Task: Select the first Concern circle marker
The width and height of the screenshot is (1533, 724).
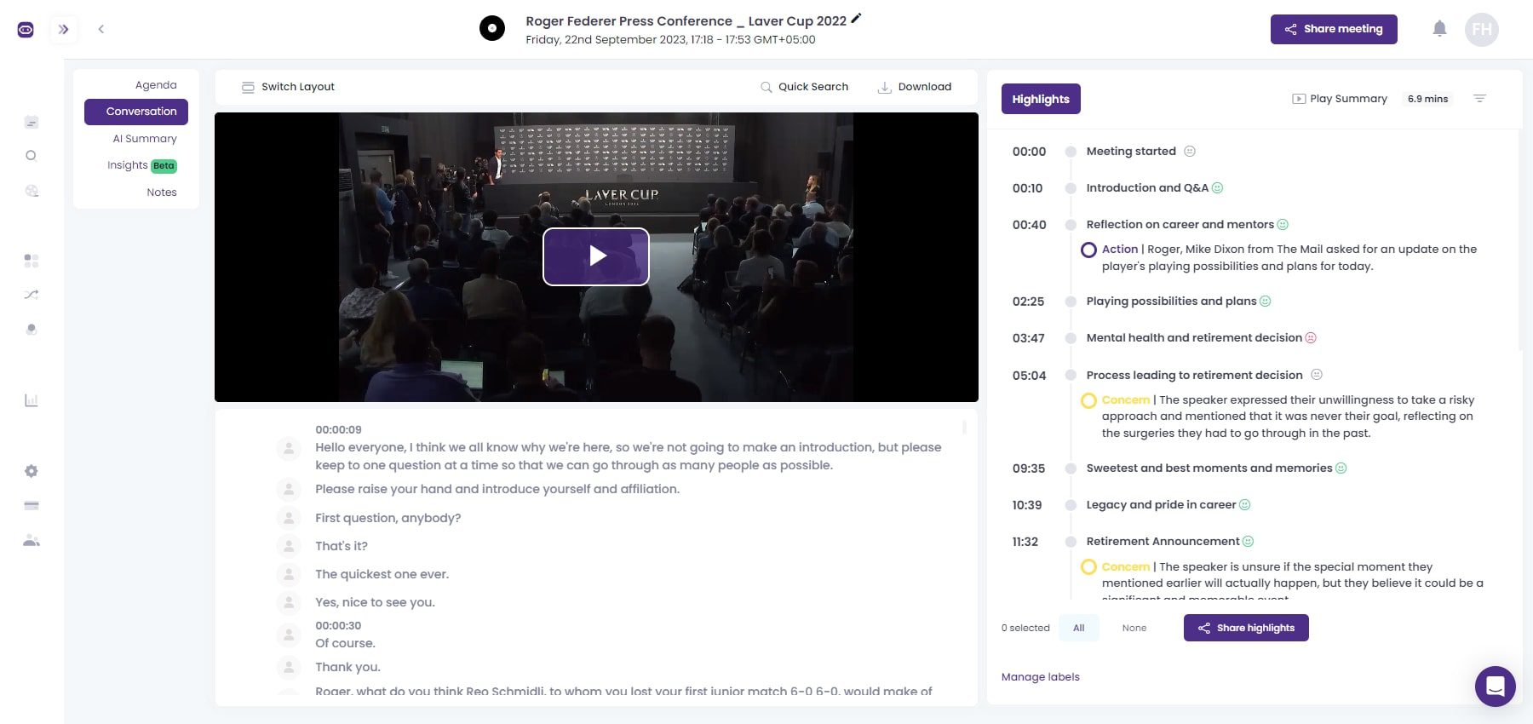Action: point(1088,400)
